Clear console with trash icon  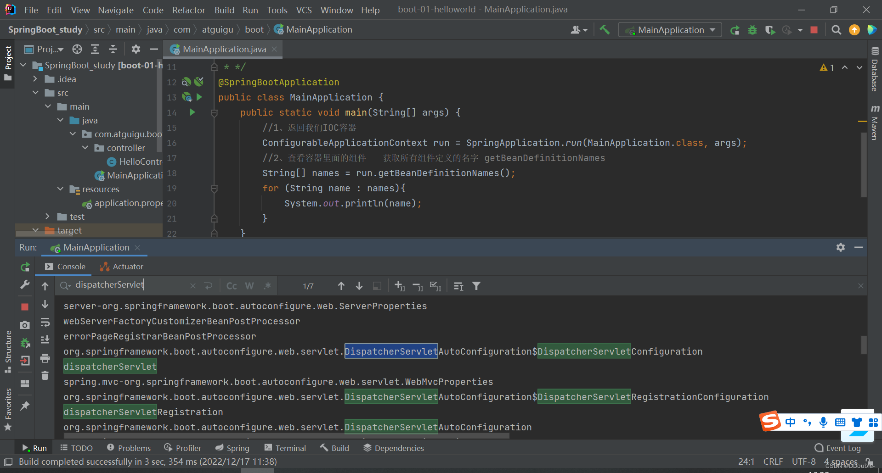pos(45,376)
